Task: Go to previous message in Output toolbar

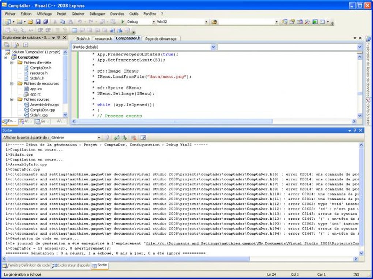Action: pyautogui.click(x=117, y=137)
